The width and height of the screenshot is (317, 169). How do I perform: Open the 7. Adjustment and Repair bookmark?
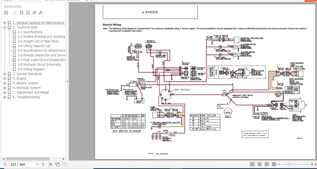[31, 93]
